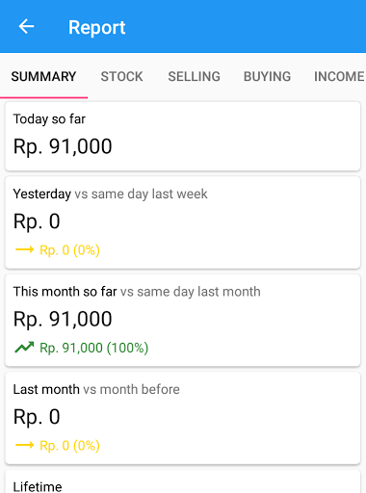The height and width of the screenshot is (493, 366).
Task: Open the Lifetime card
Action: pos(183,481)
